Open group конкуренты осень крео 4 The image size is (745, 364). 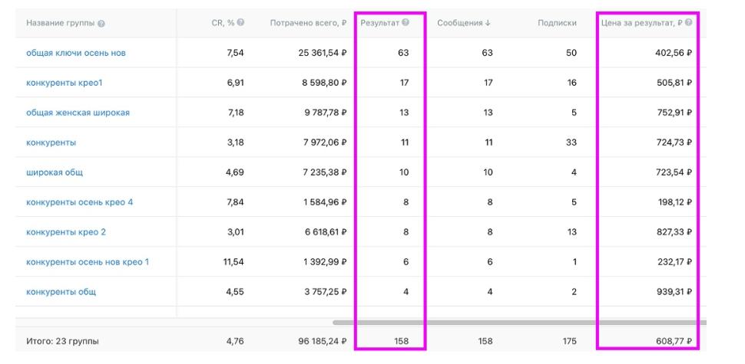pyautogui.click(x=79, y=202)
